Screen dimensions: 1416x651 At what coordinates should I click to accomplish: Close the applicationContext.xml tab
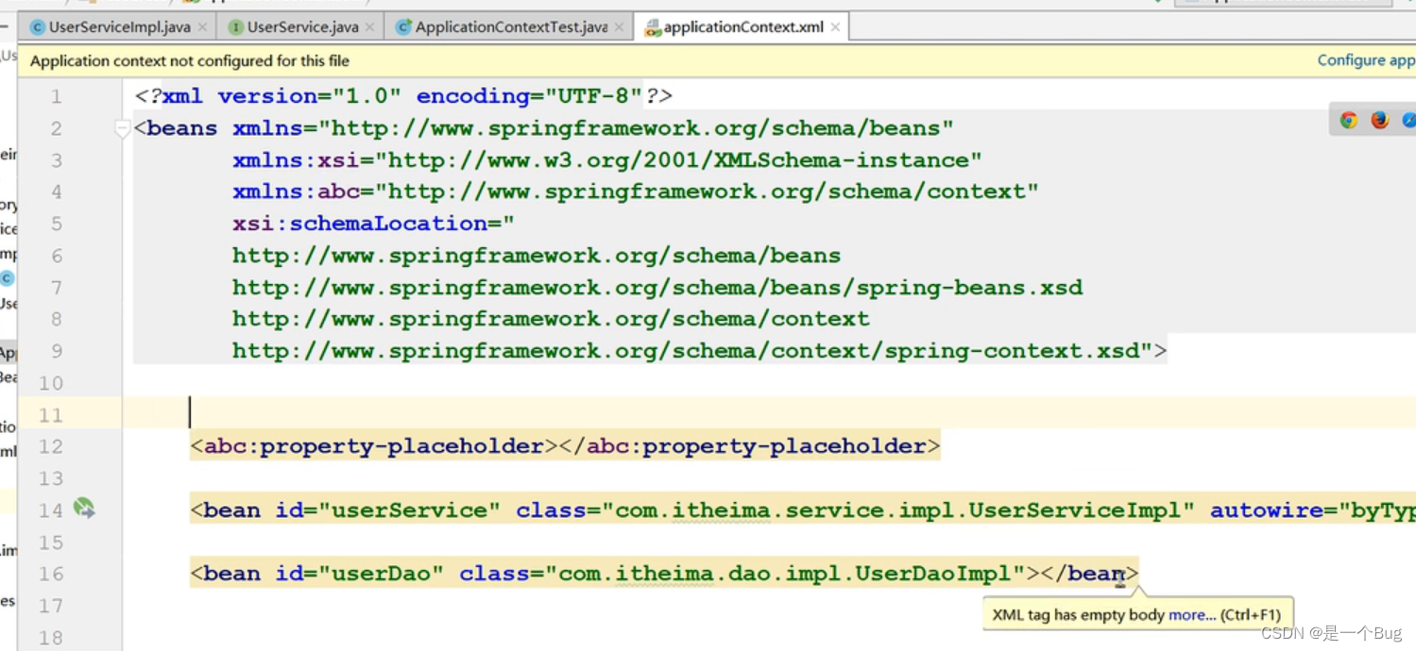[835, 27]
